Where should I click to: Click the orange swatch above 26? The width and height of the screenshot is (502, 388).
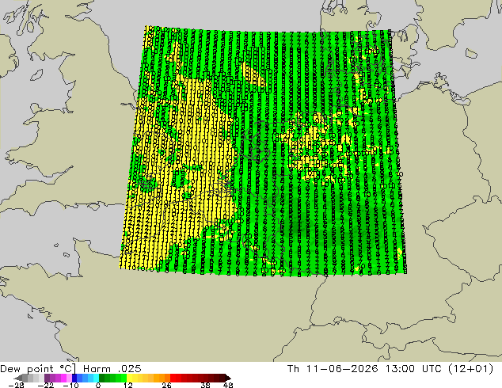click(167, 378)
